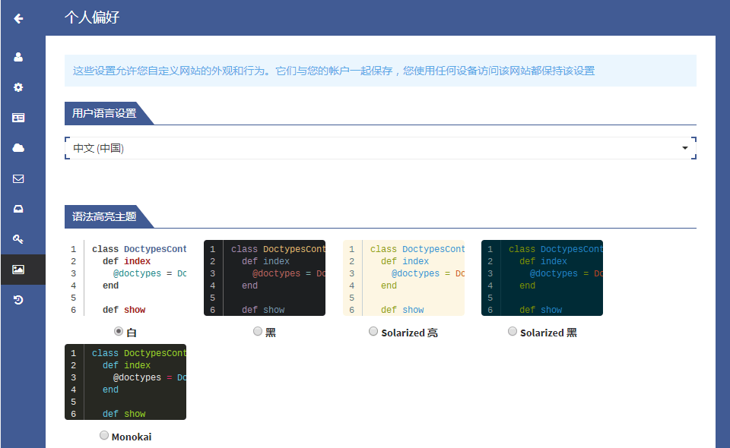Open the user profile sidebar icon

click(18, 57)
